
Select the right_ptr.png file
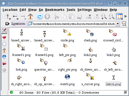click(67, 65)
